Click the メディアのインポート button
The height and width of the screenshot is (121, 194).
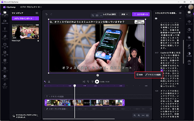23,18
